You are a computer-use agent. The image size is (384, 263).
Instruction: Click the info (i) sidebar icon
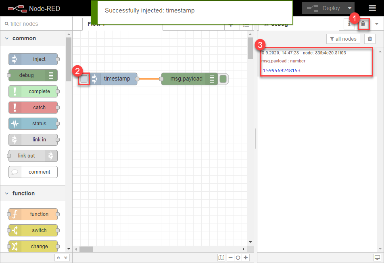(349, 24)
